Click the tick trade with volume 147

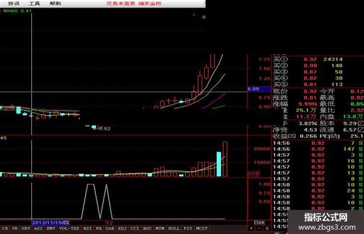[x=349, y=149]
